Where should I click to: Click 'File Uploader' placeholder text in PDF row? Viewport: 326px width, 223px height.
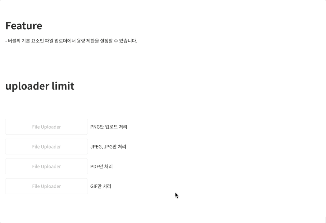click(47, 167)
